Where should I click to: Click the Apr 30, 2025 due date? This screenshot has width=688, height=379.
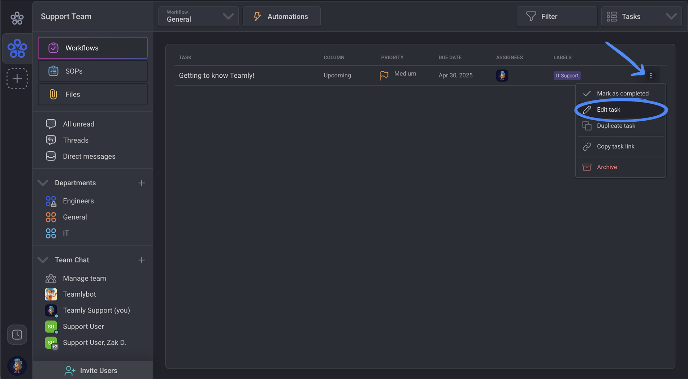coord(455,76)
